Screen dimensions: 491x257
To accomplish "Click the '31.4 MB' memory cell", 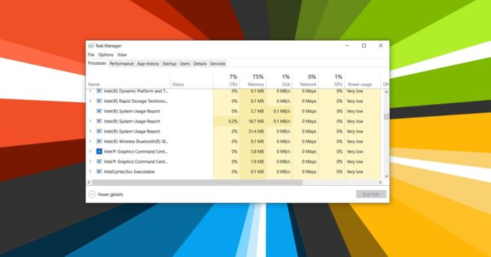I will click(x=253, y=131).
